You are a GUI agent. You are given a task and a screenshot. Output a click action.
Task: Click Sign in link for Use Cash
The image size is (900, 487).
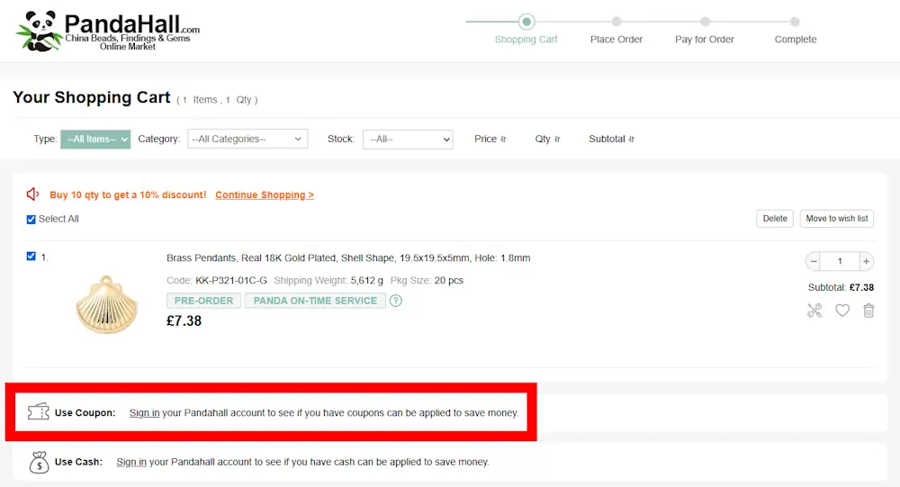(x=131, y=462)
